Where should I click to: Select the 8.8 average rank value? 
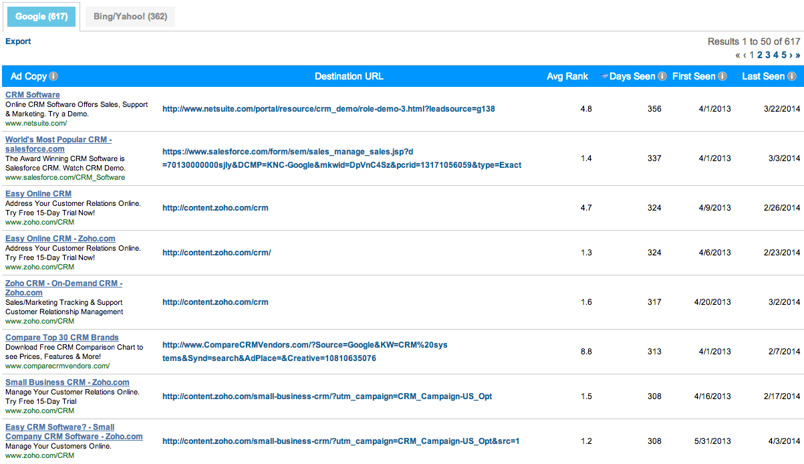tap(586, 352)
